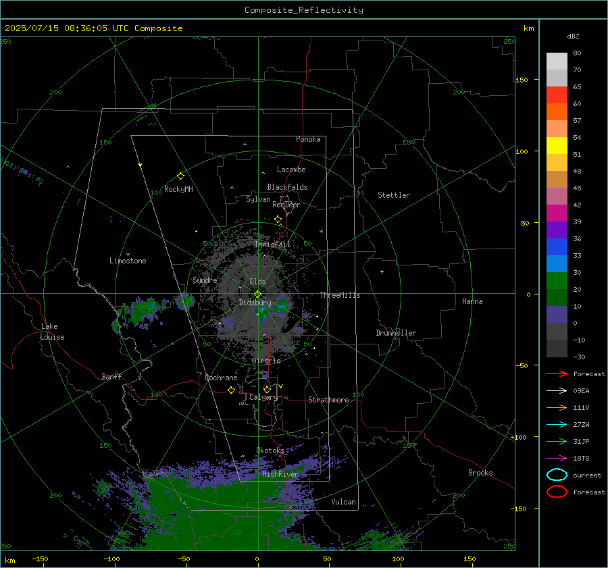Click the Didsbury town label
The width and height of the screenshot is (608, 568).
255,303
